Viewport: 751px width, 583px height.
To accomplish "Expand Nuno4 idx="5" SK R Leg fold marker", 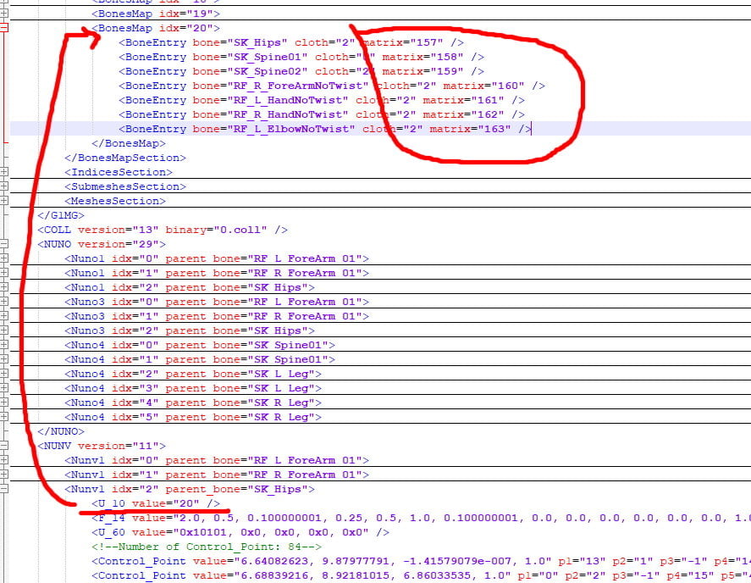I will click(x=4, y=417).
